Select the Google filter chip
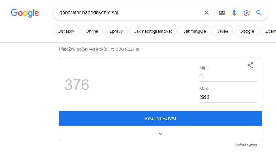The image size is (276, 156). [x=247, y=31]
